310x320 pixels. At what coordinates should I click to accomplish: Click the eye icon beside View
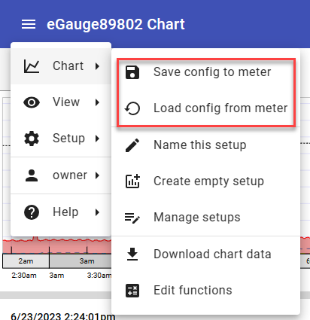coord(32,102)
